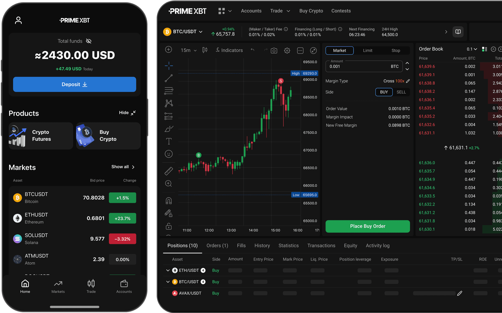Select the brush drawing tool
502x313 pixels.
click(x=169, y=129)
